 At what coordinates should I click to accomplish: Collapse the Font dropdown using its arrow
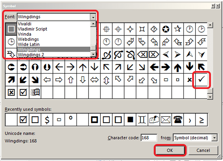pyautogui.click(x=92, y=17)
